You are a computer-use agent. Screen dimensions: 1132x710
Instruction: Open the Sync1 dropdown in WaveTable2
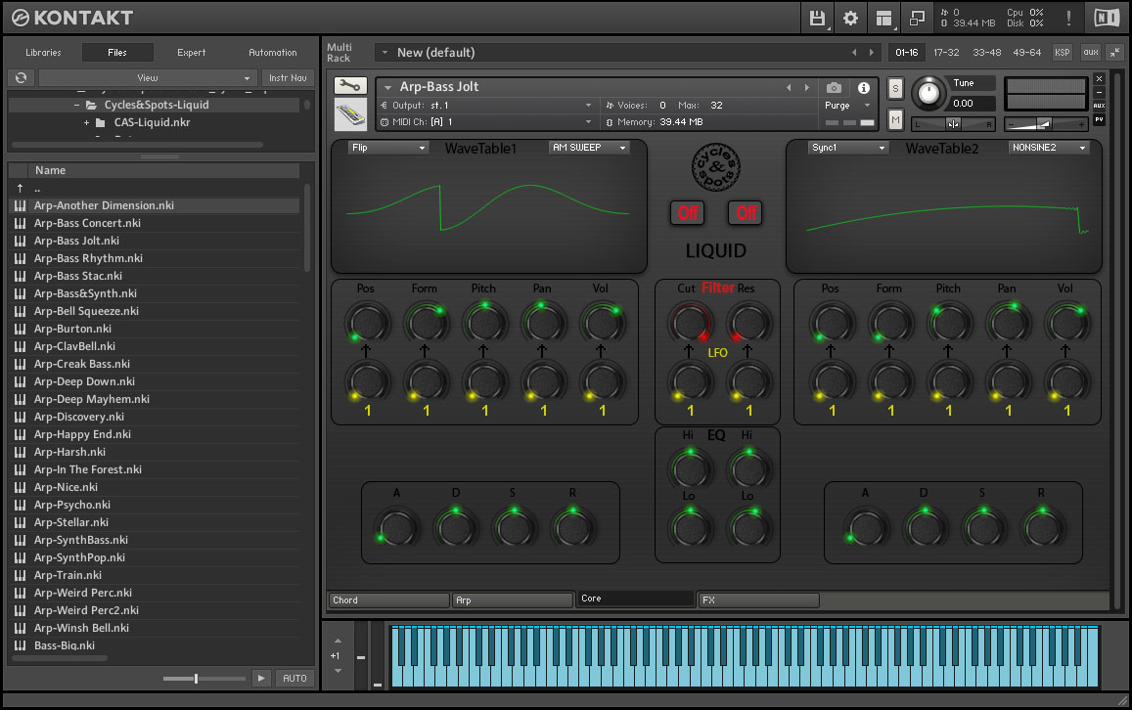(847, 148)
